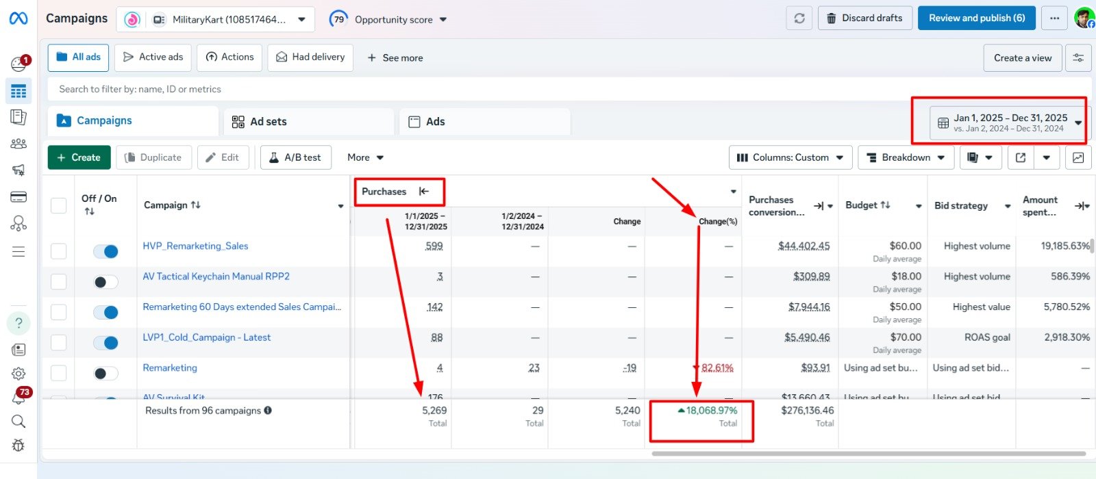Collapse the Purchases column comparison arrow

pos(424,192)
